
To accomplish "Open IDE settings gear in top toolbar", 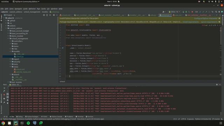I will [x=219, y=12].
